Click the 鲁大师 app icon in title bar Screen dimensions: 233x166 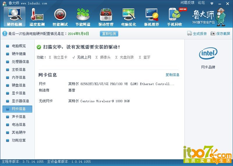(4, 3)
